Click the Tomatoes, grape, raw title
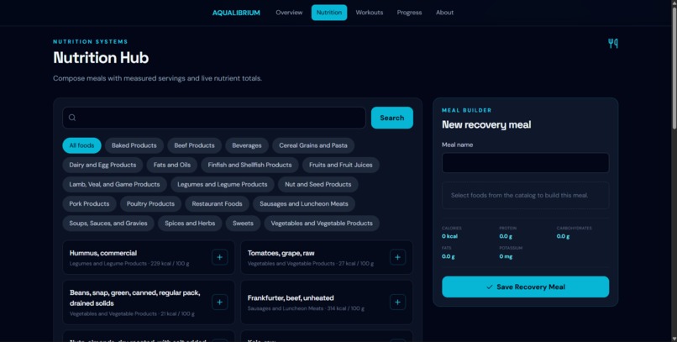The image size is (677, 342). point(281,253)
